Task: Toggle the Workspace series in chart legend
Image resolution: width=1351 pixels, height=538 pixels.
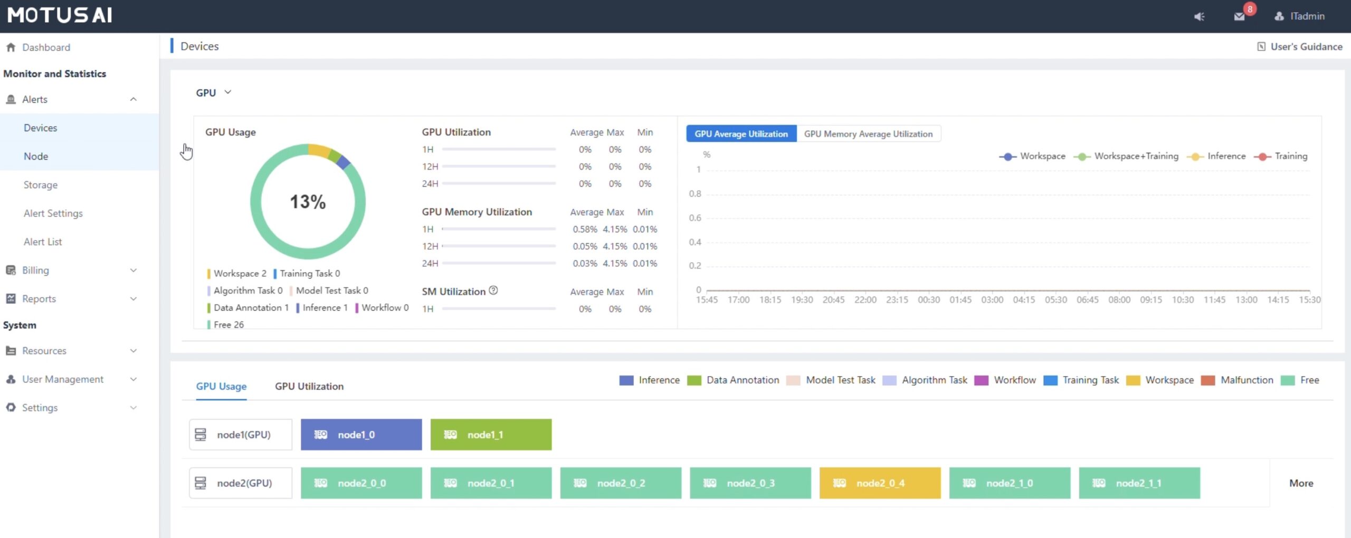Action: tap(1032, 156)
